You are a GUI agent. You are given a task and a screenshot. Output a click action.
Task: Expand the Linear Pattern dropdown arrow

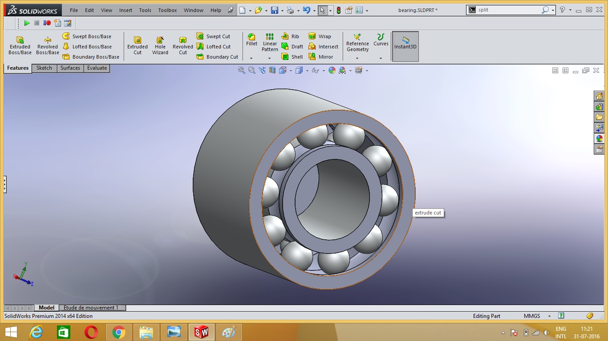click(270, 58)
